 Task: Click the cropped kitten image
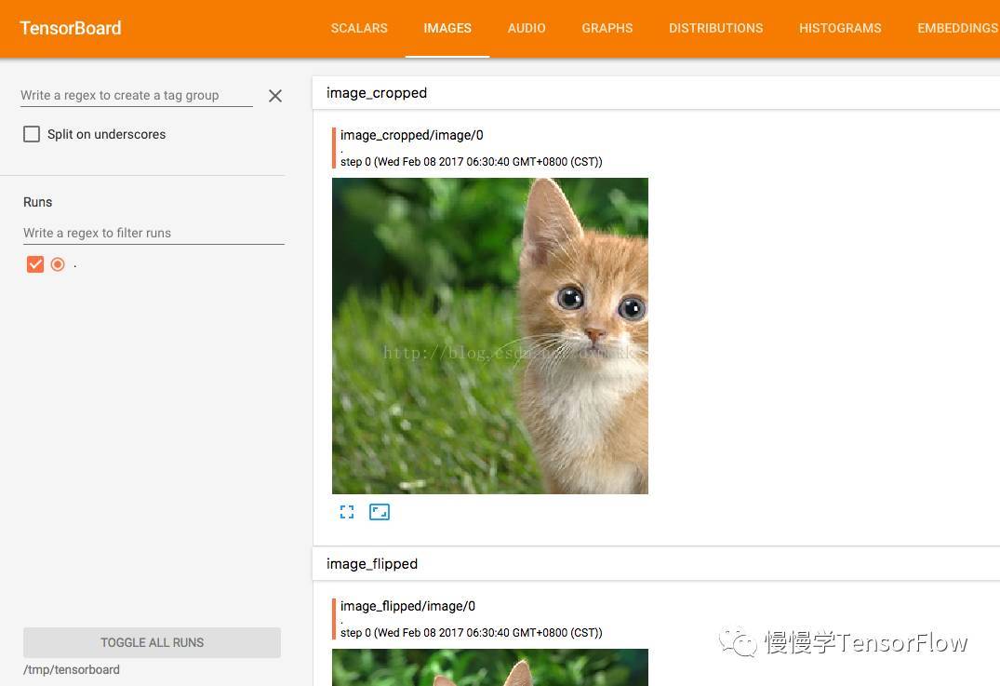490,336
